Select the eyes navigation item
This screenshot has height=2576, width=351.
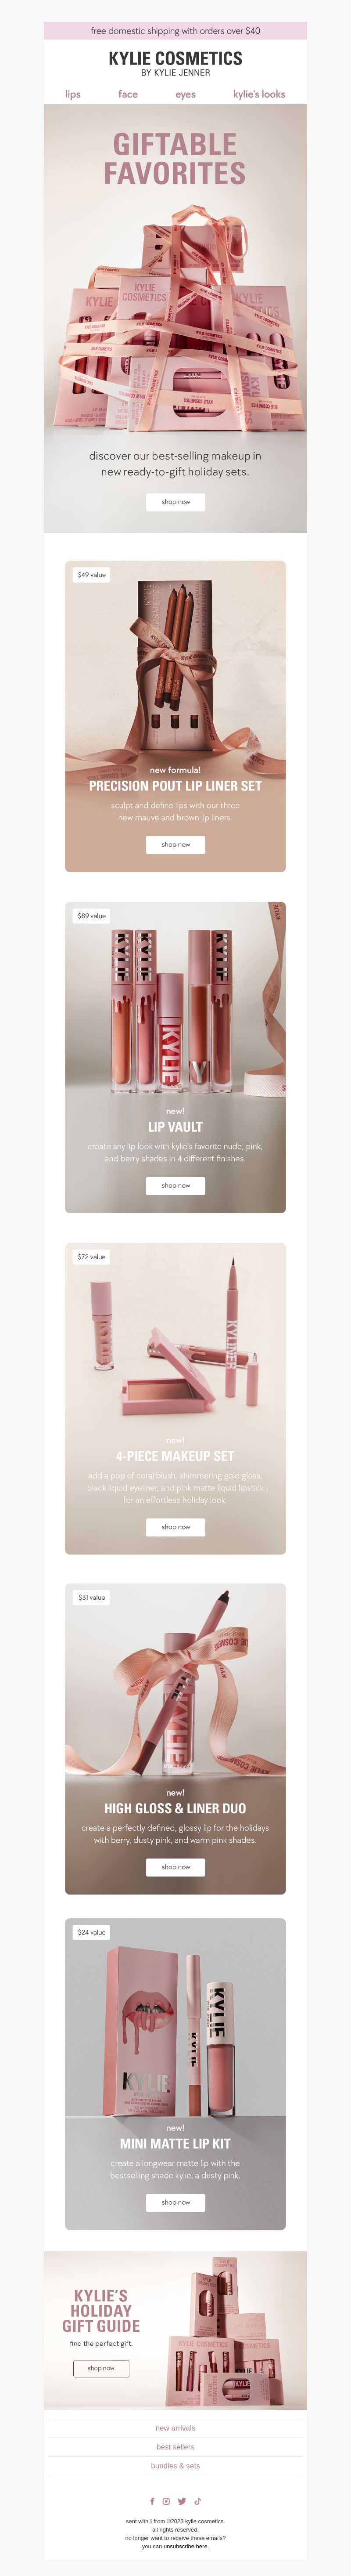tap(185, 94)
